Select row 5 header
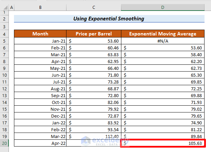The height and width of the screenshot is (152, 211). [4, 41]
